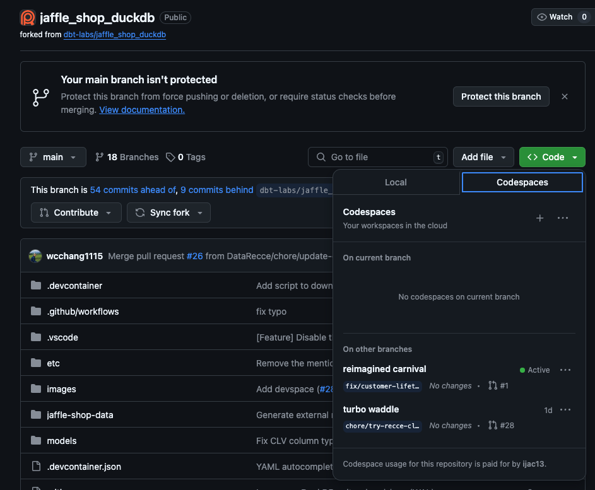Dismiss the branch protection banner
The height and width of the screenshot is (490, 595).
click(565, 96)
